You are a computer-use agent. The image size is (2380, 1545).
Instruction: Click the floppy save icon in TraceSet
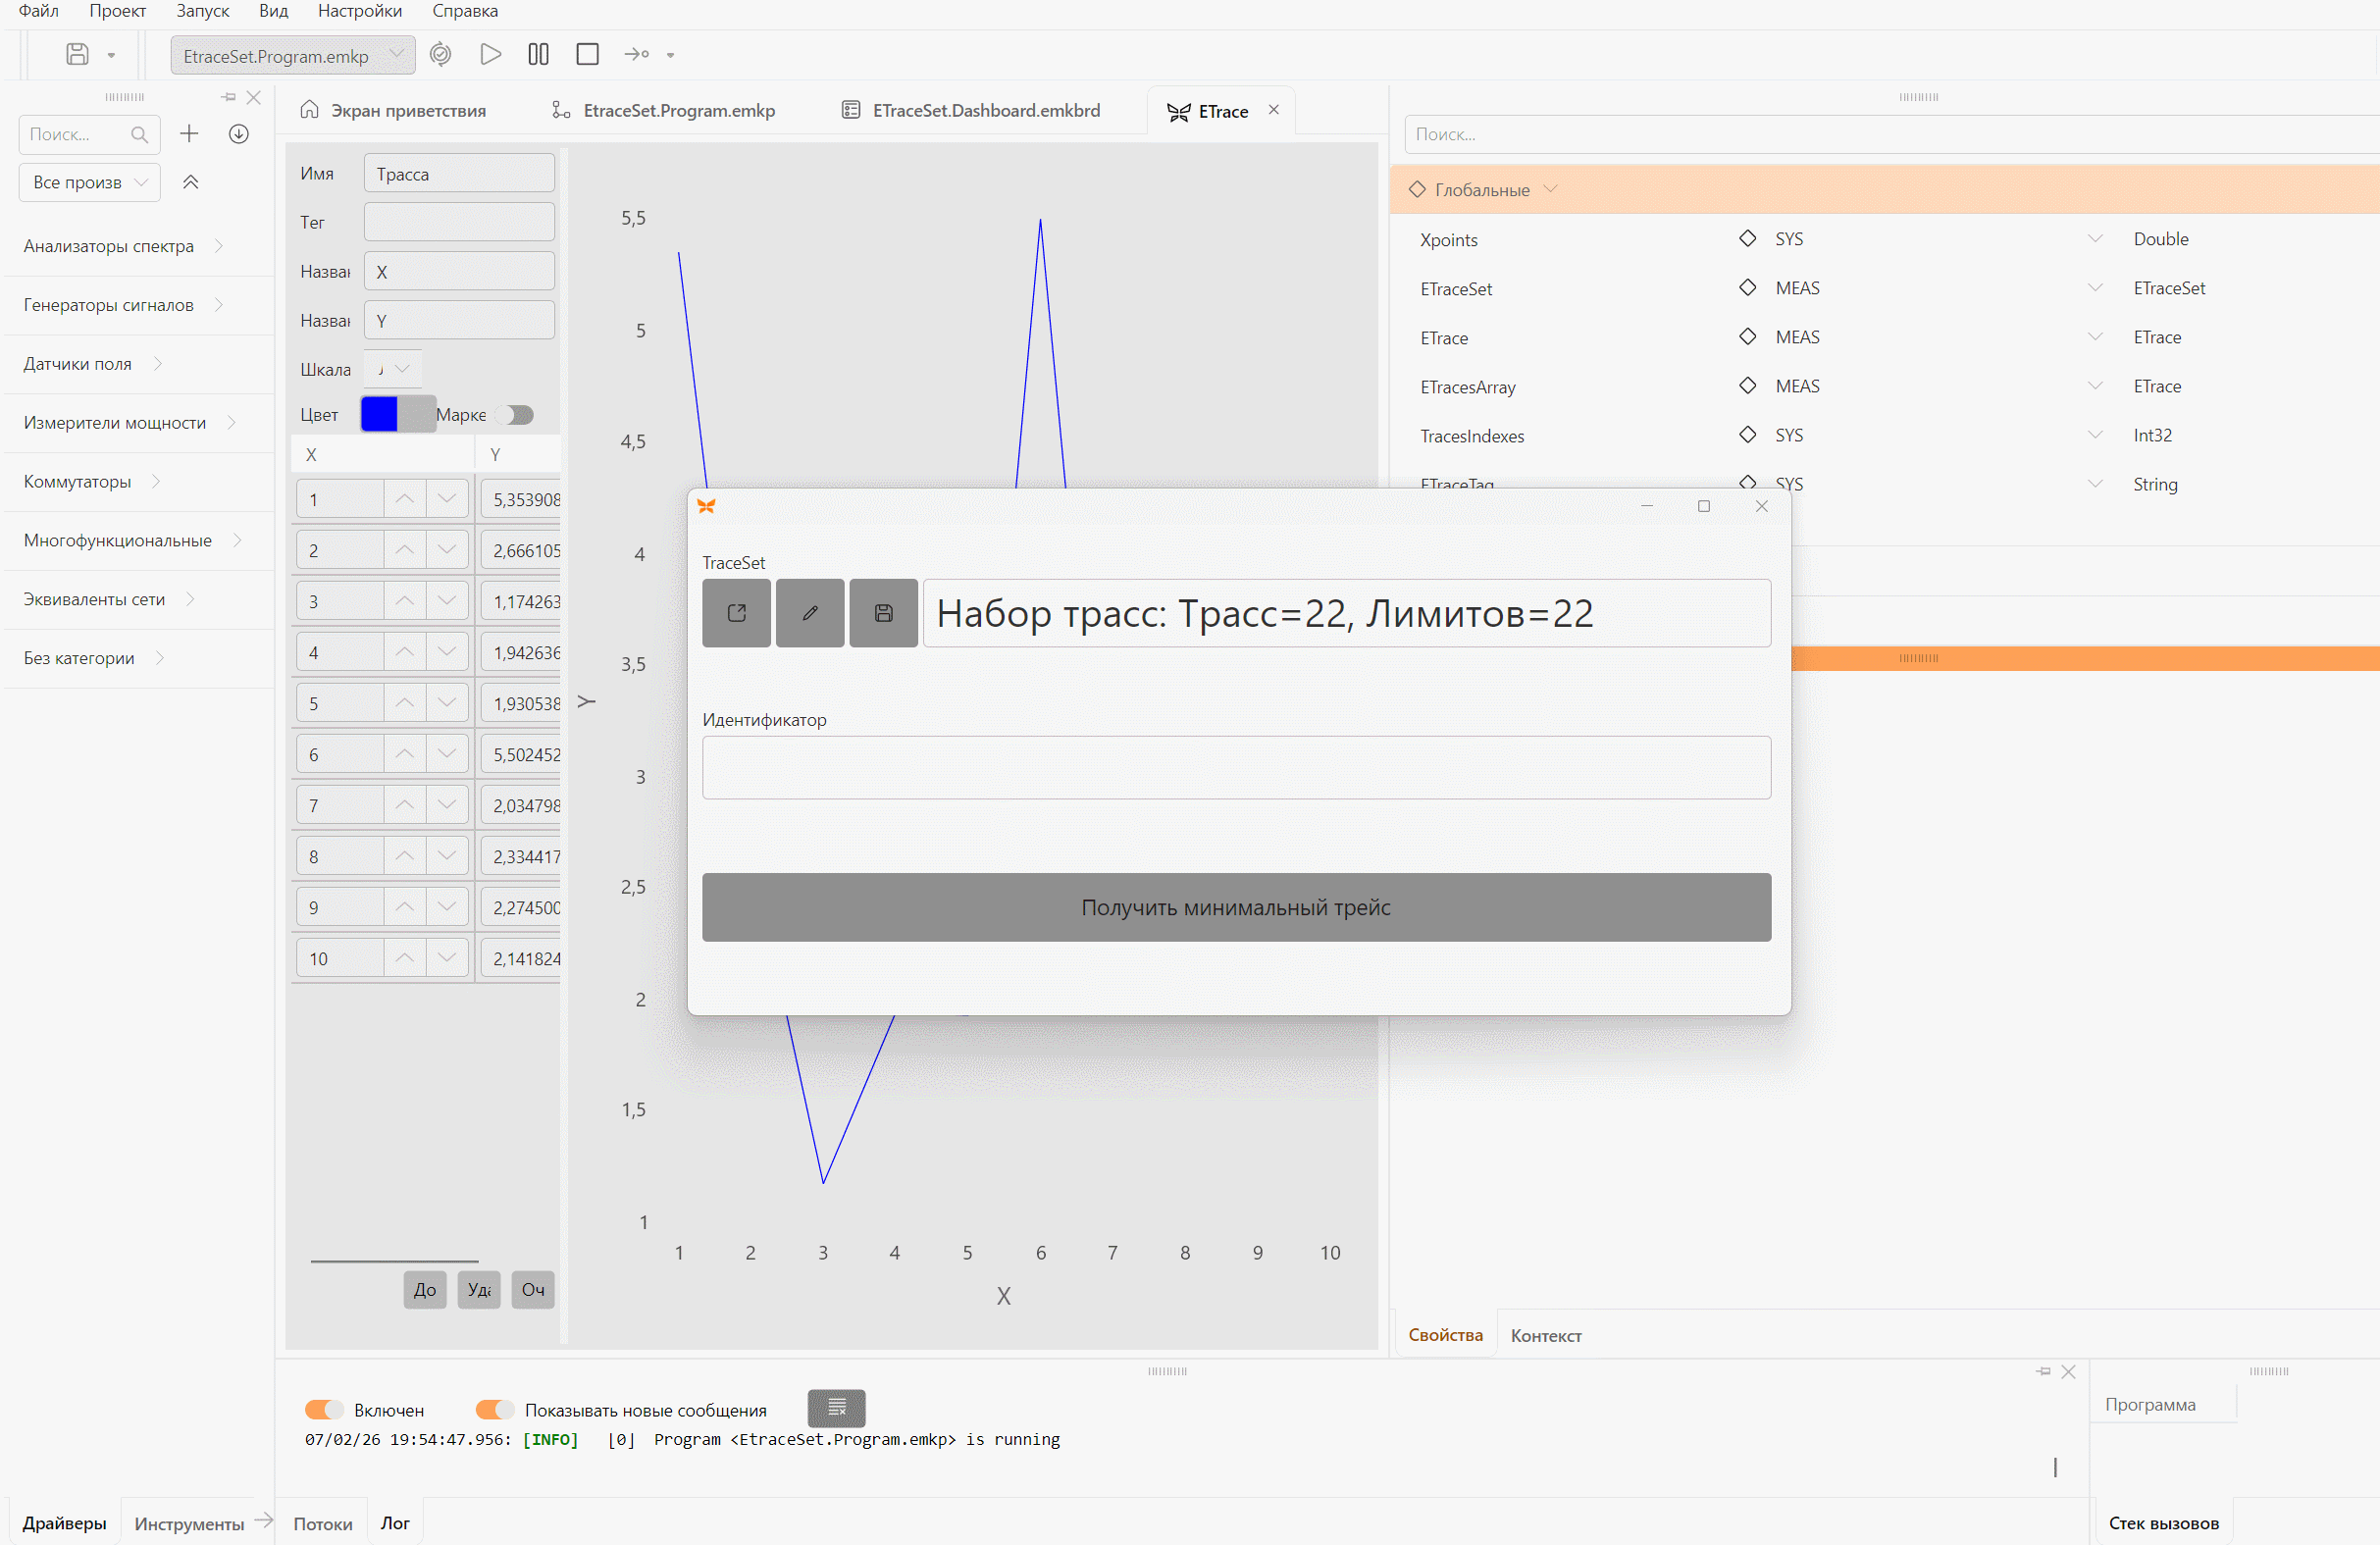883,613
